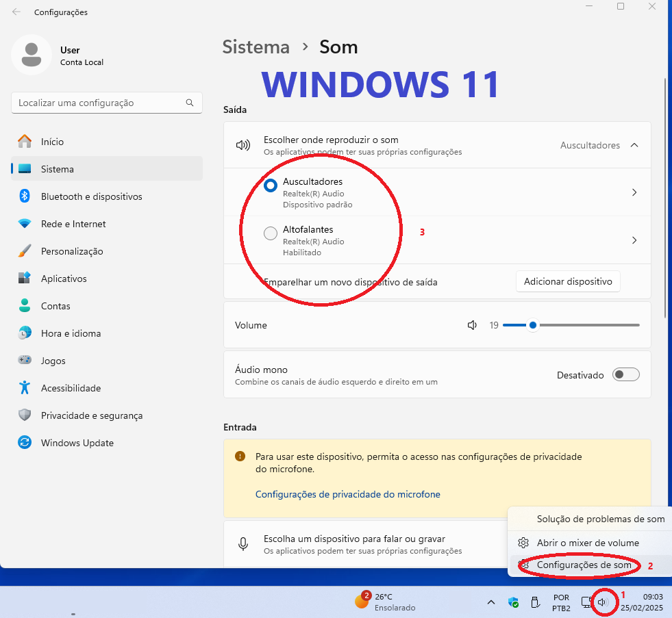Image resolution: width=672 pixels, height=618 pixels.
Task: Mute via speaker icon beside Volume value
Action: point(472,326)
